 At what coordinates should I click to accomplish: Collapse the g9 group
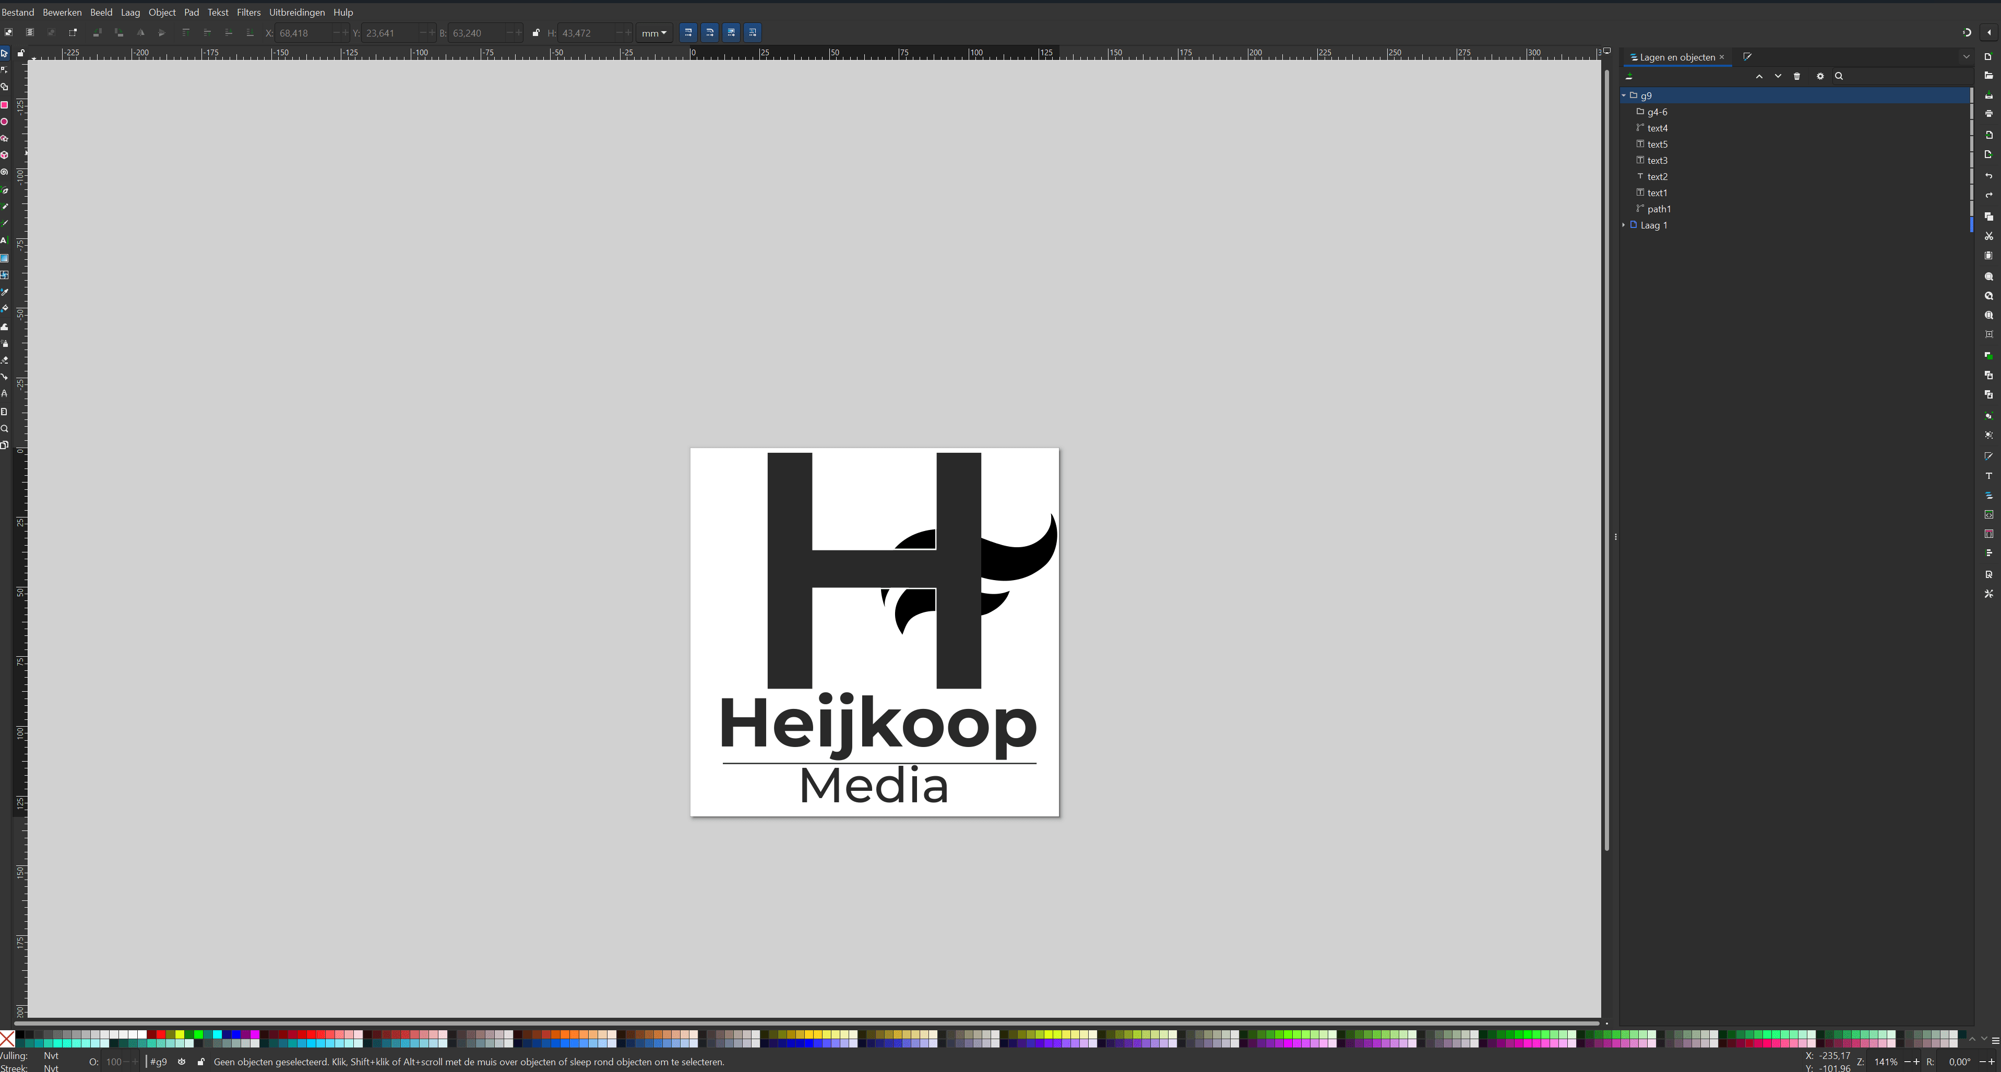(x=1624, y=95)
